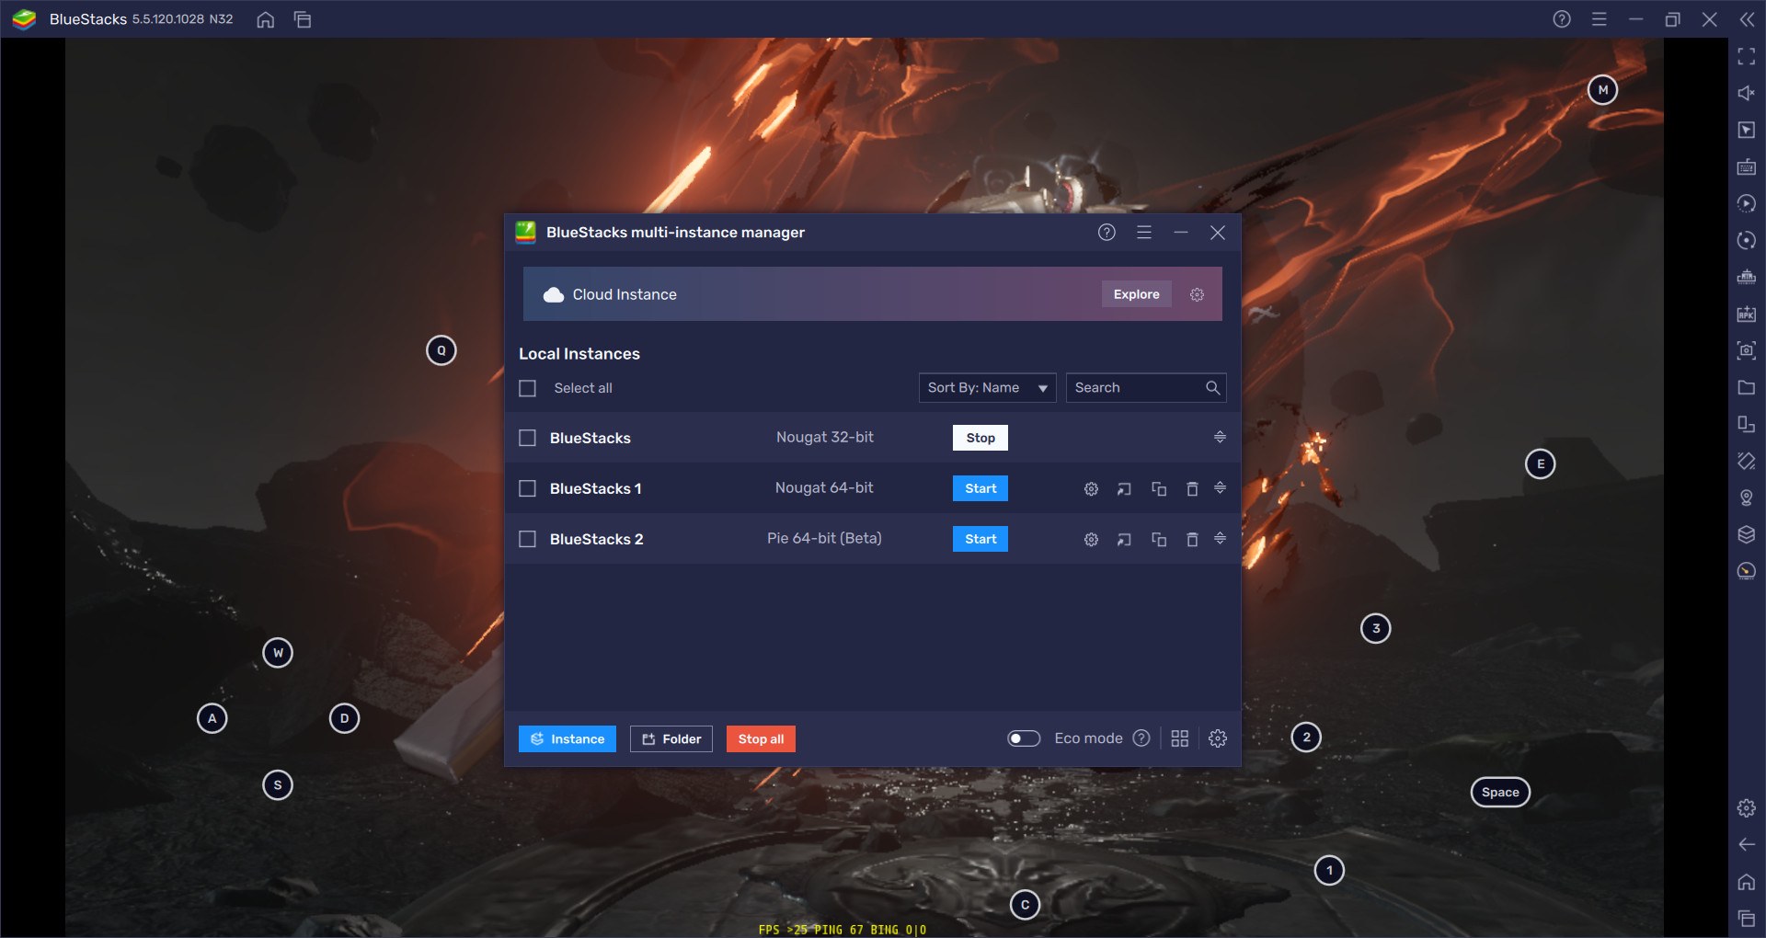Click Android back arrow in sidebar

coord(1747,845)
